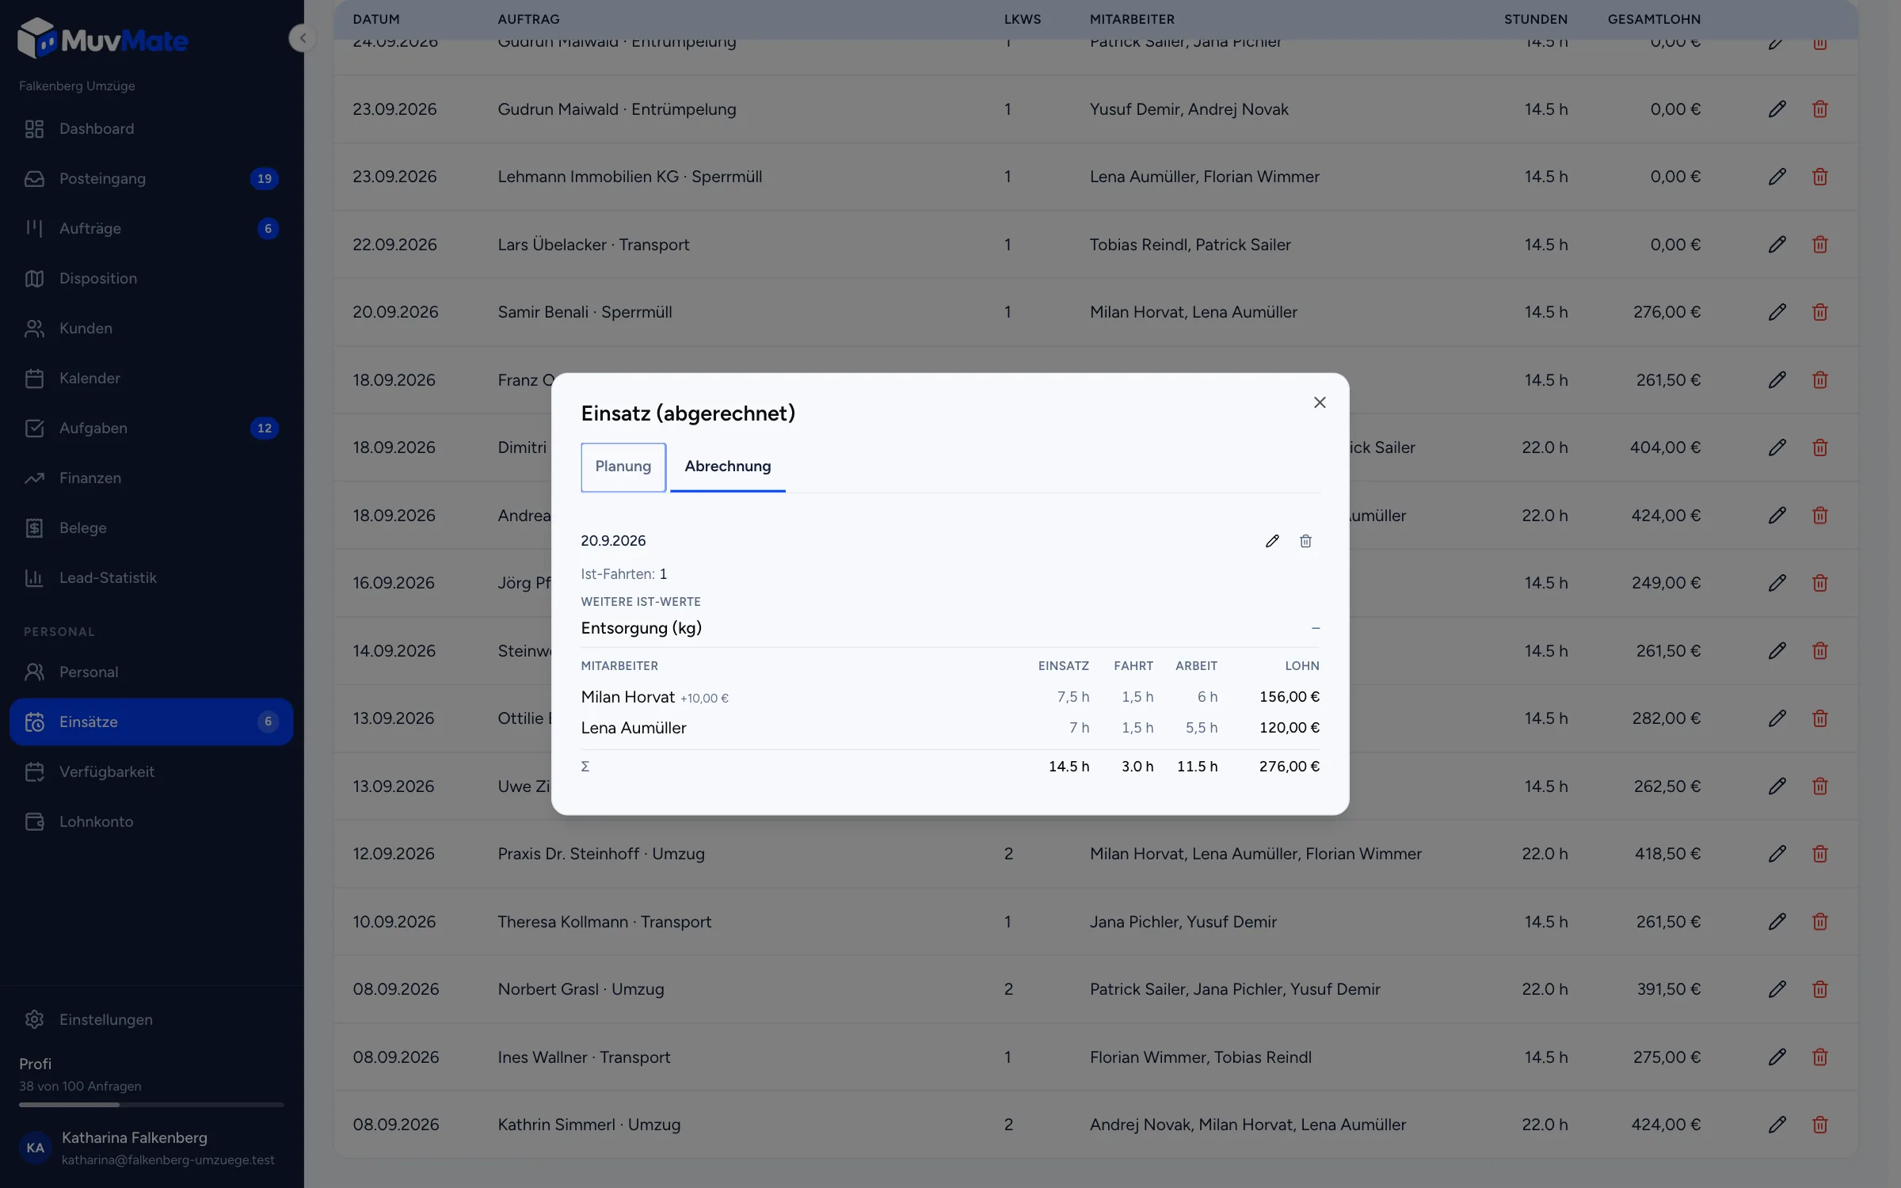This screenshot has width=1901, height=1188.
Task: Delete the 20.9.2026 billing entry in dialog
Action: [x=1305, y=541]
